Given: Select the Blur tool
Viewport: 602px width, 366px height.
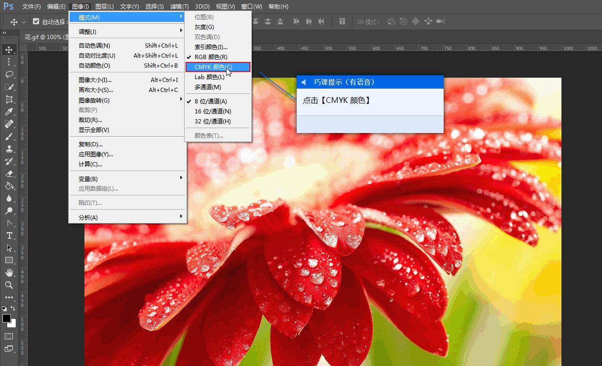Looking at the screenshot, I should click(x=9, y=198).
